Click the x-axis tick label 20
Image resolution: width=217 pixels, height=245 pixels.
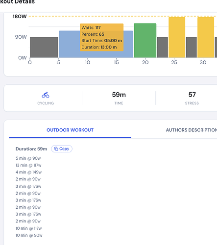coord(145,62)
